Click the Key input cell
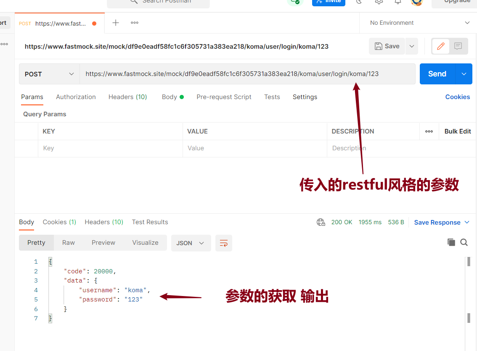This screenshot has height=351, width=477. click(x=110, y=148)
